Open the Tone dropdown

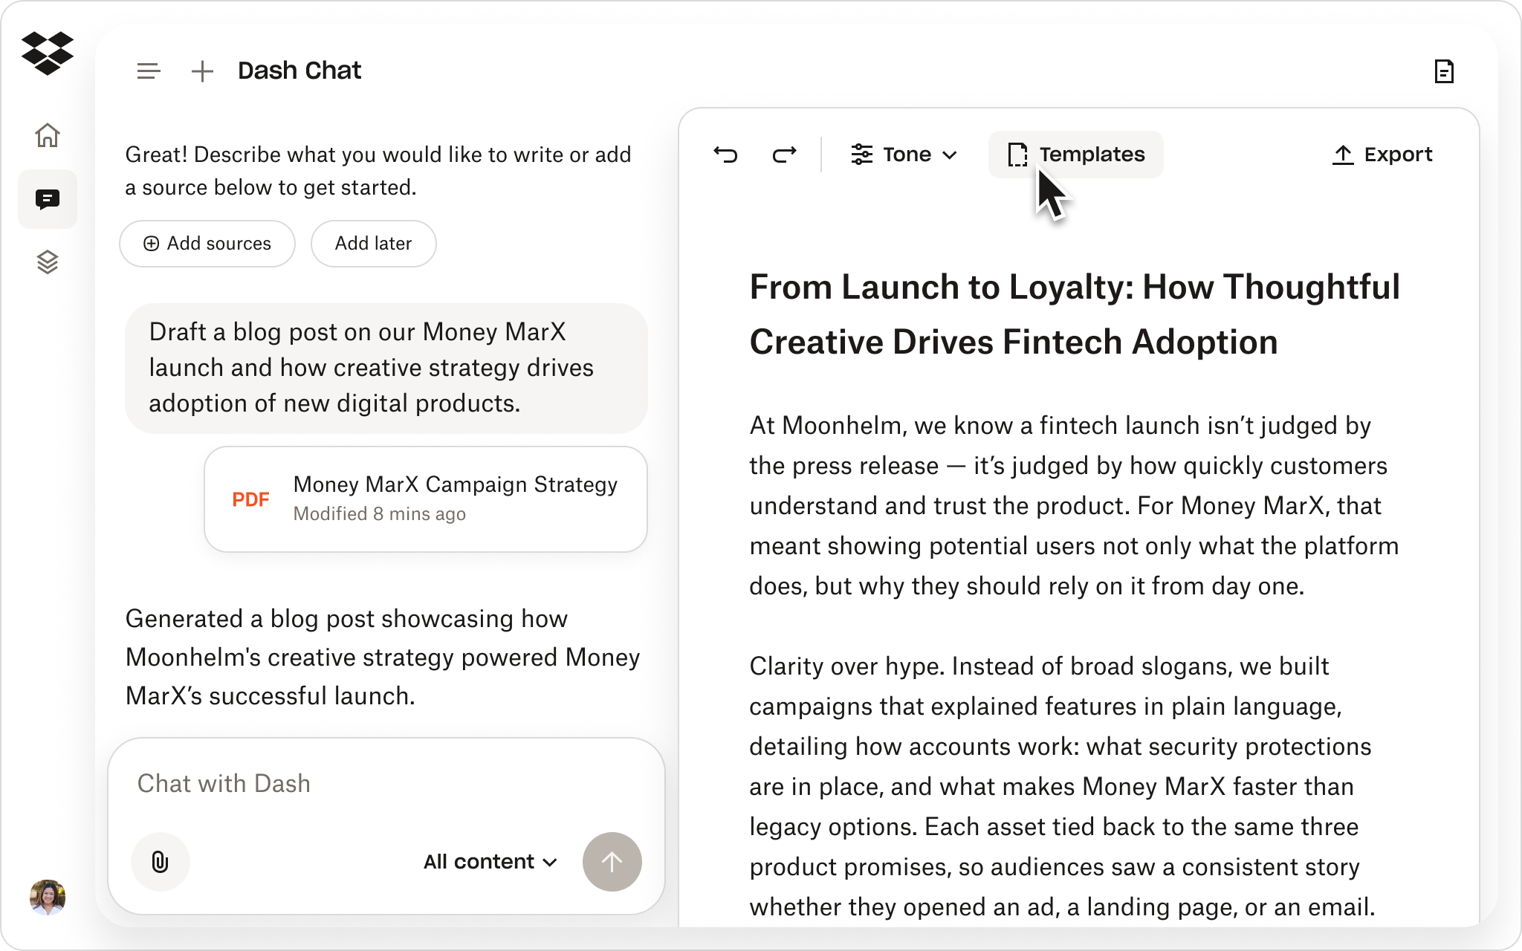pyautogui.click(x=903, y=155)
